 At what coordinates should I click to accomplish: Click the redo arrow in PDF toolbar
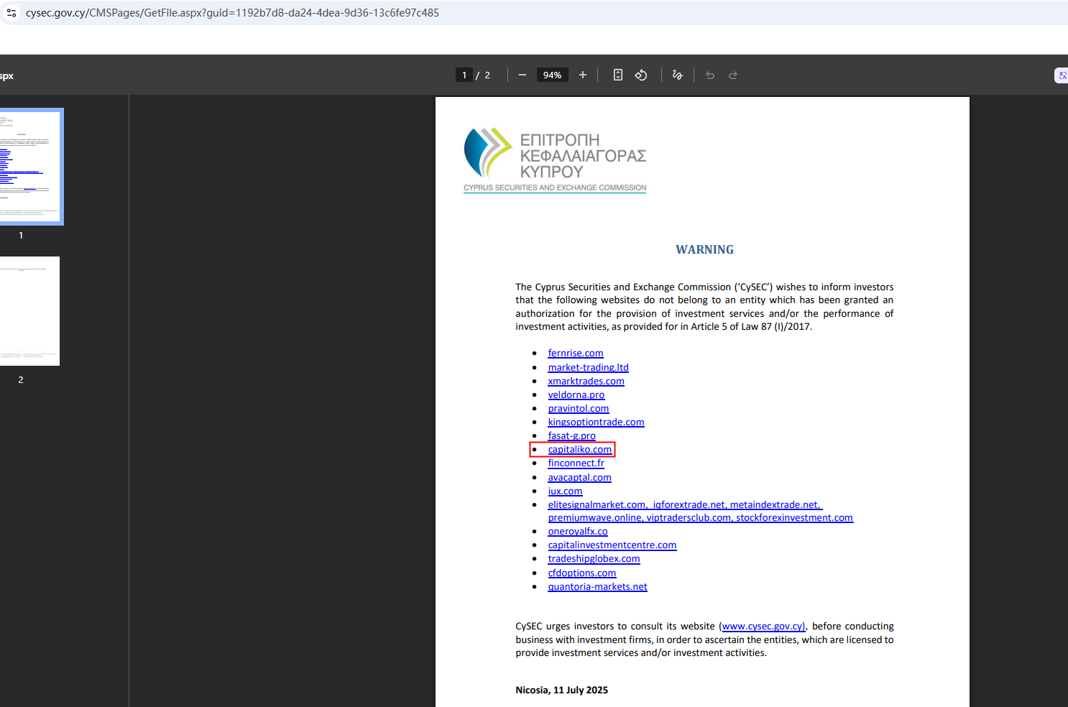tap(733, 75)
